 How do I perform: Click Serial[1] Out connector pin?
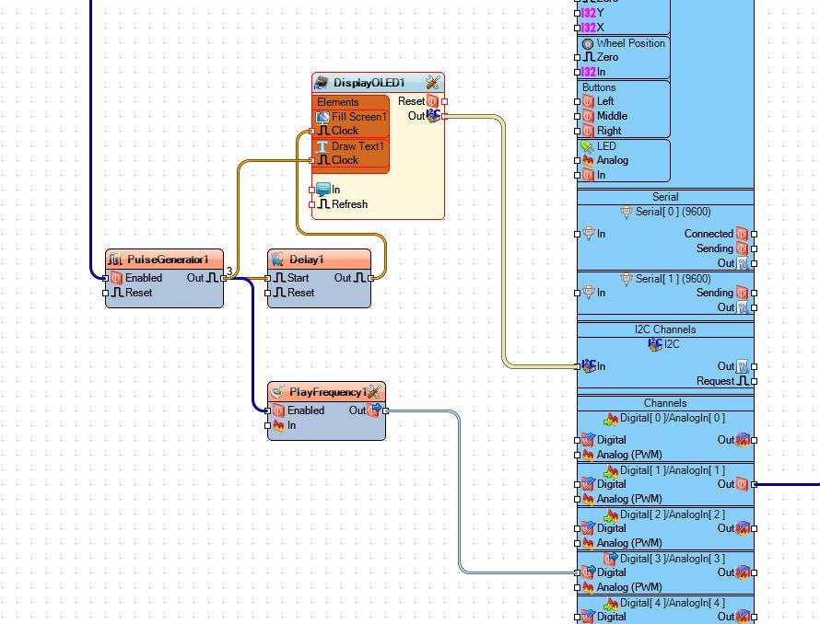754,307
